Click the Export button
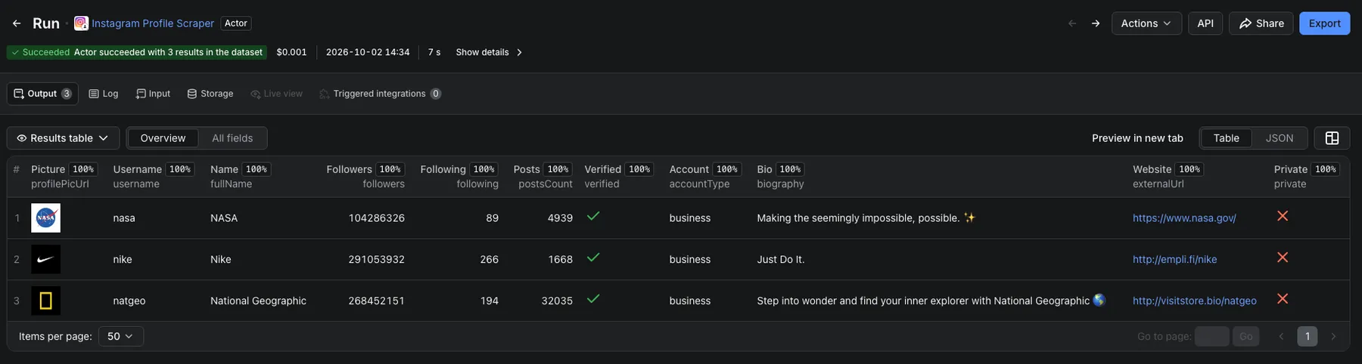The height and width of the screenshot is (364, 1362). point(1324,23)
